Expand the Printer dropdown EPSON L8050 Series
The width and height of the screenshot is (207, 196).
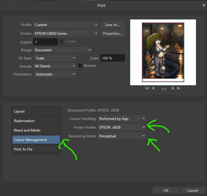point(66,33)
